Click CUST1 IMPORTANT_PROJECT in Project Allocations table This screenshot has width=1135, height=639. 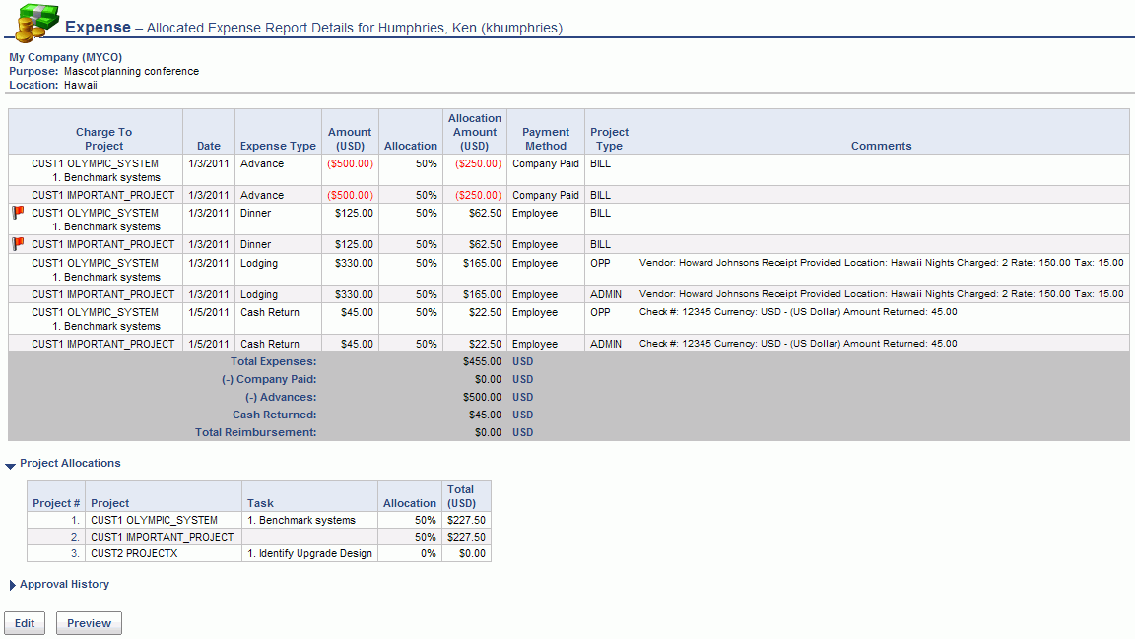[x=163, y=537]
